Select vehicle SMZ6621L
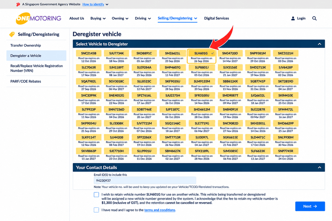Viewport: 332px width, 221px height. (x=172, y=53)
